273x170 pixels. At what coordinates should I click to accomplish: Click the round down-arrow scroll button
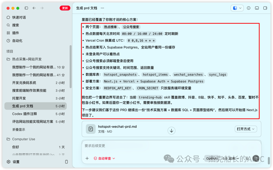point(171,131)
